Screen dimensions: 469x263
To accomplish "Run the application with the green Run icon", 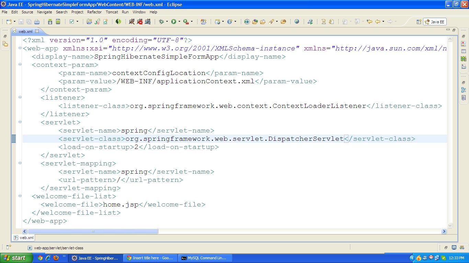I will [174, 22].
